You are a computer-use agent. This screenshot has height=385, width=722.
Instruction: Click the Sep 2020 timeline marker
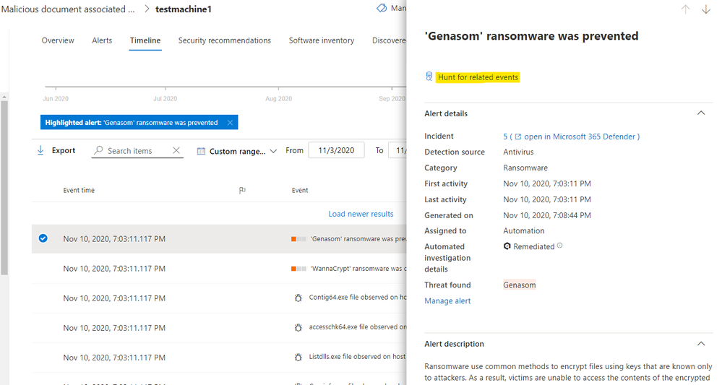392,98
